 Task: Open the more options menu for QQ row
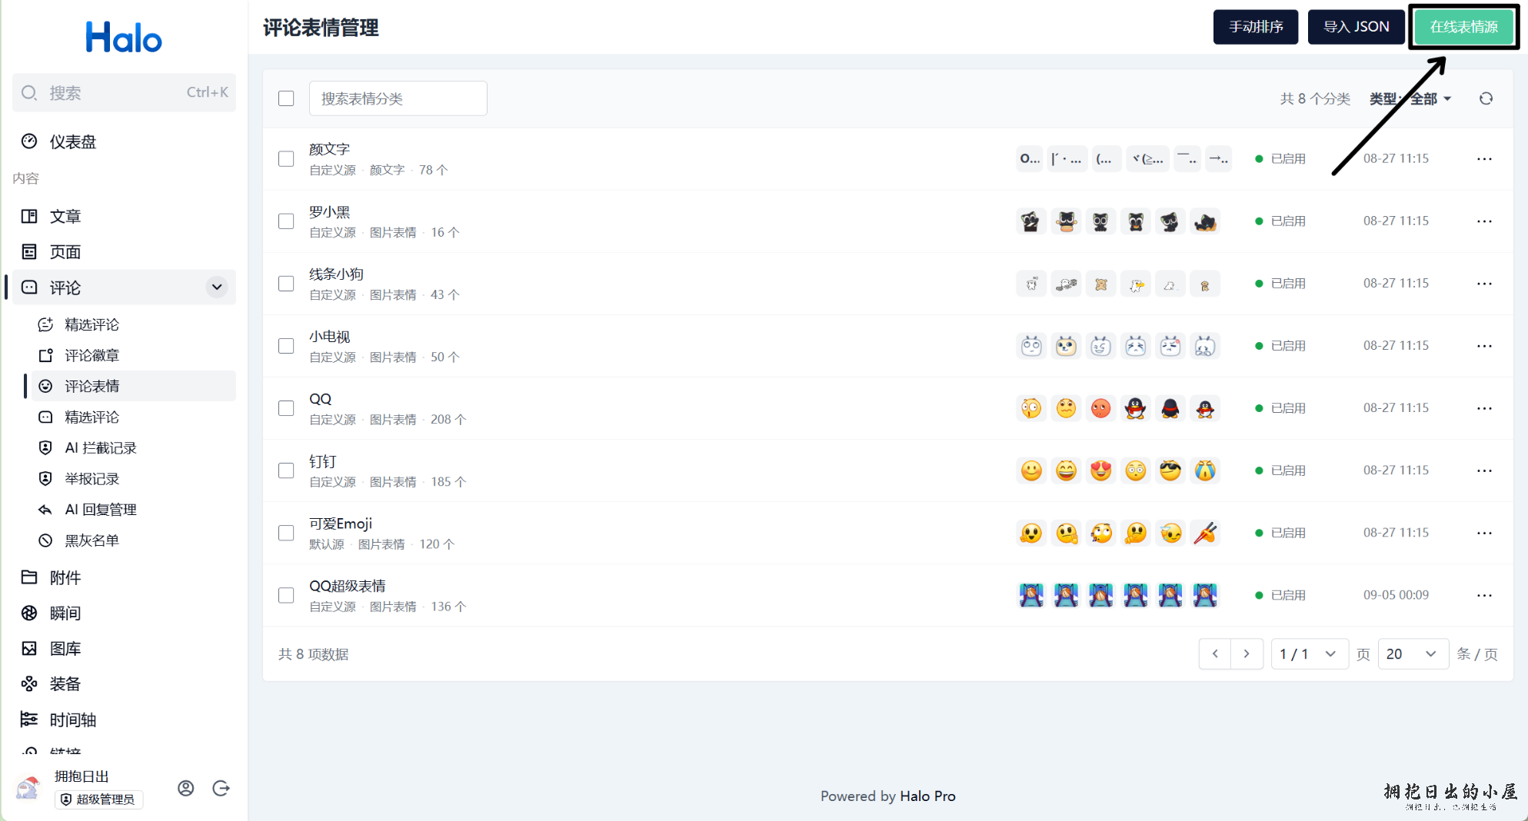click(1484, 408)
